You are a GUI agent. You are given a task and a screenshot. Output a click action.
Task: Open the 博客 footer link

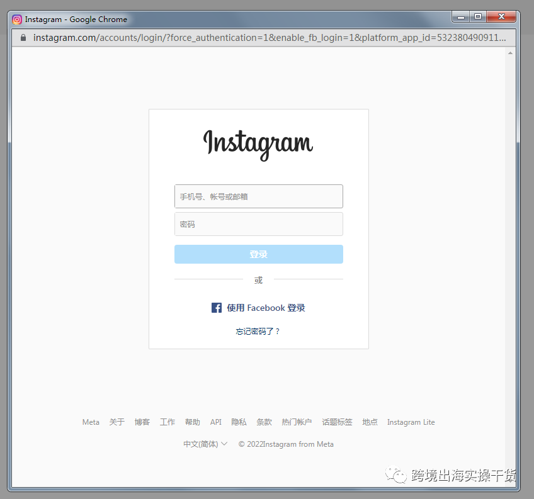[142, 422]
